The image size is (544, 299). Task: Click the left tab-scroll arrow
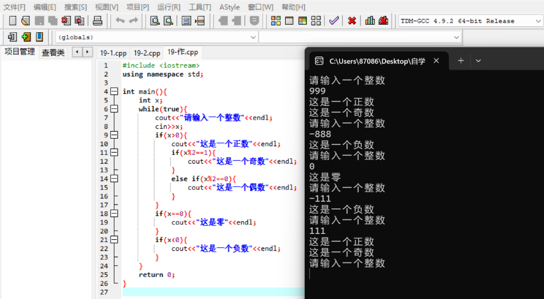(77, 52)
